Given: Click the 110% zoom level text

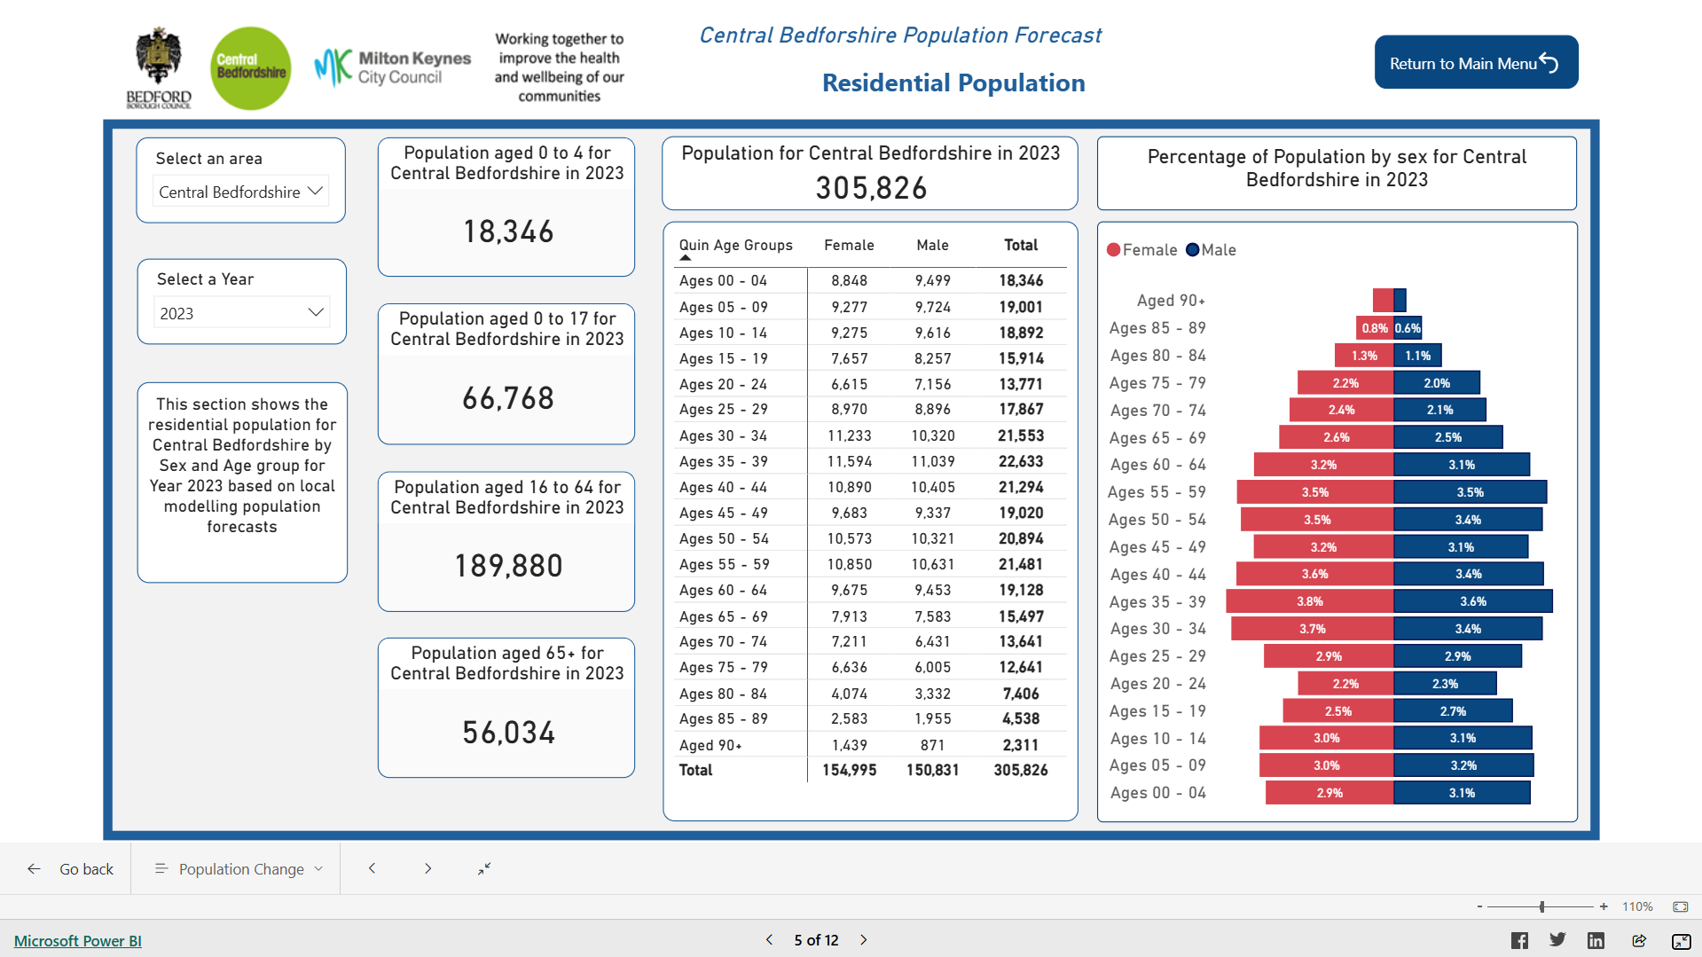Looking at the screenshot, I should point(1637,906).
